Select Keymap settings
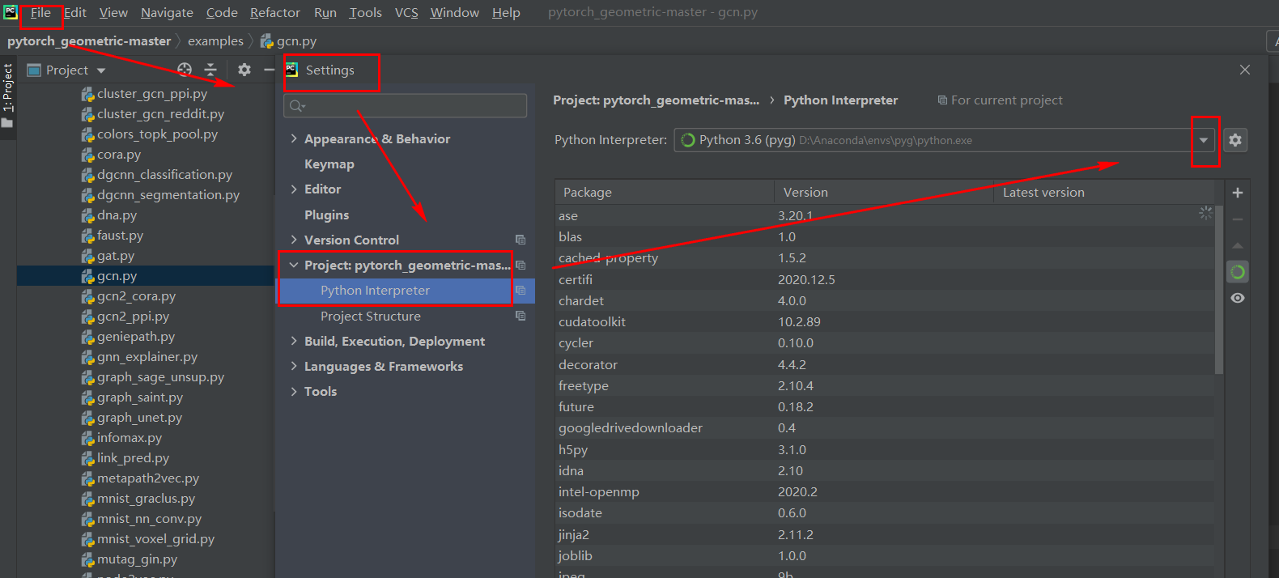Screen dimensions: 1279x578 click(329, 164)
